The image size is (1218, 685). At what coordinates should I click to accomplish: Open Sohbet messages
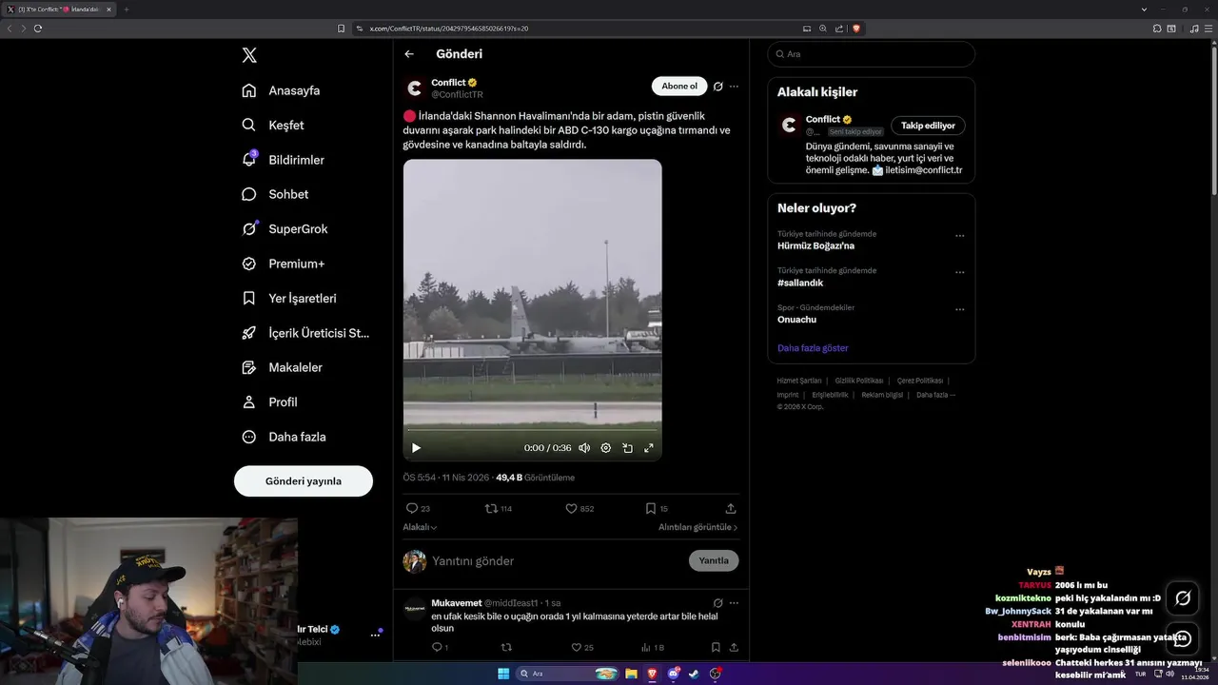pyautogui.click(x=275, y=194)
